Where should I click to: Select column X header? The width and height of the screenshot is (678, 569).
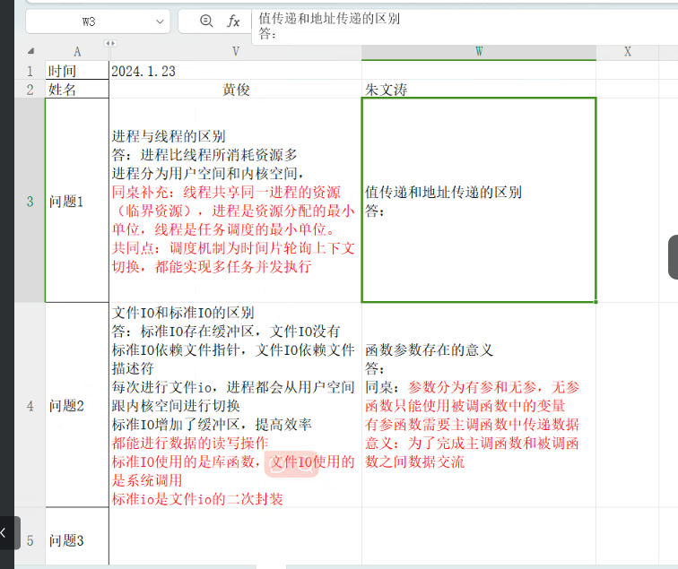point(627,52)
